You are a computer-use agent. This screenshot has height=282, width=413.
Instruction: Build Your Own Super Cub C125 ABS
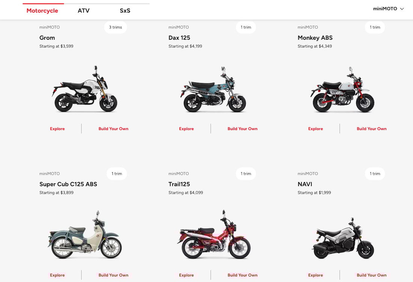click(x=113, y=275)
